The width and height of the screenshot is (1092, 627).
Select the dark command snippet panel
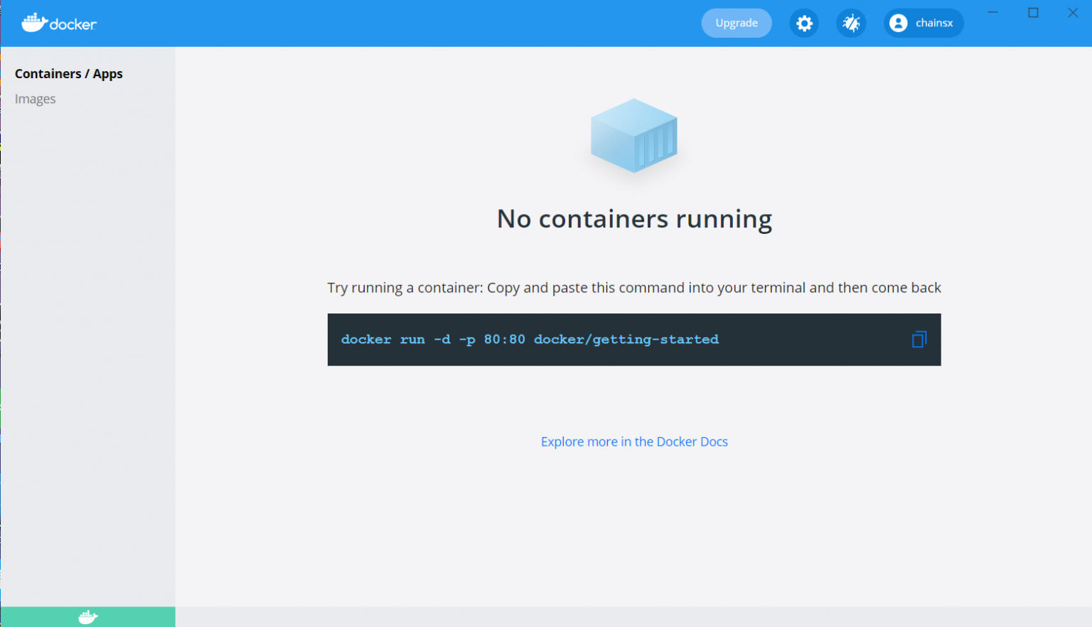pyautogui.click(x=633, y=340)
